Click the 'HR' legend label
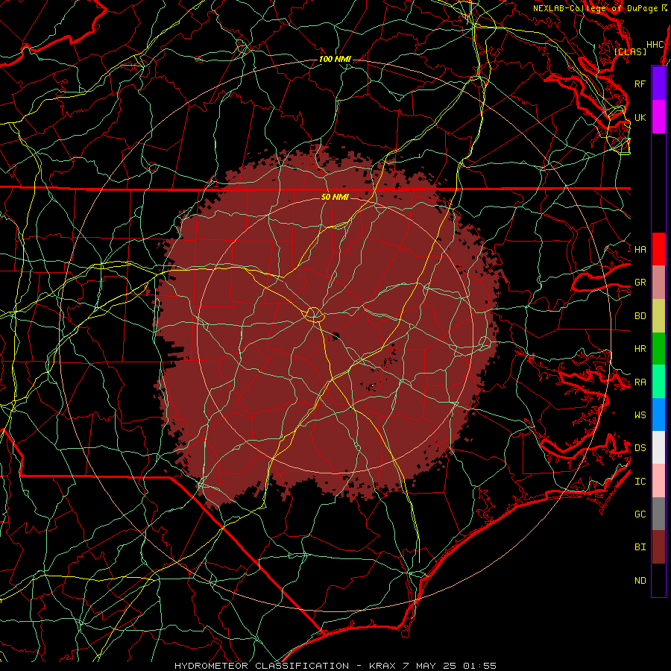 (640, 349)
